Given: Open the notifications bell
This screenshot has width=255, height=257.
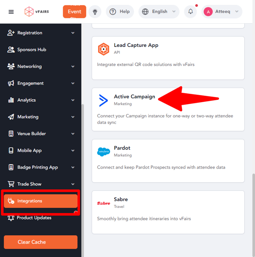Looking at the screenshot, I should pyautogui.click(x=190, y=12).
